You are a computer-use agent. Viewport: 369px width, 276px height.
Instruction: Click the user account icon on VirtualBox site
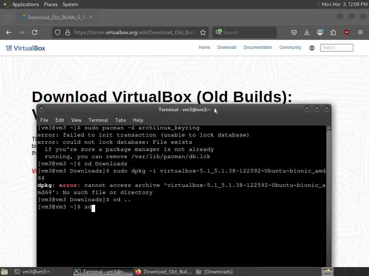pos(312,48)
